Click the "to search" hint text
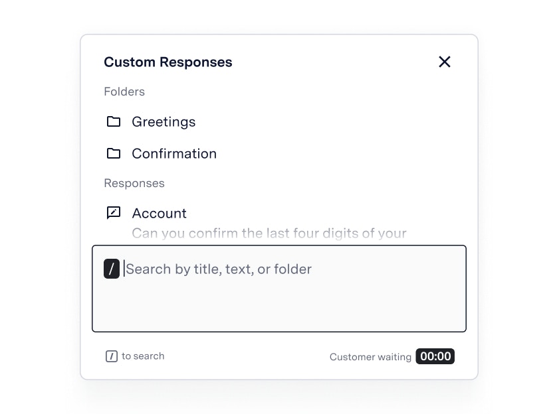 143,356
